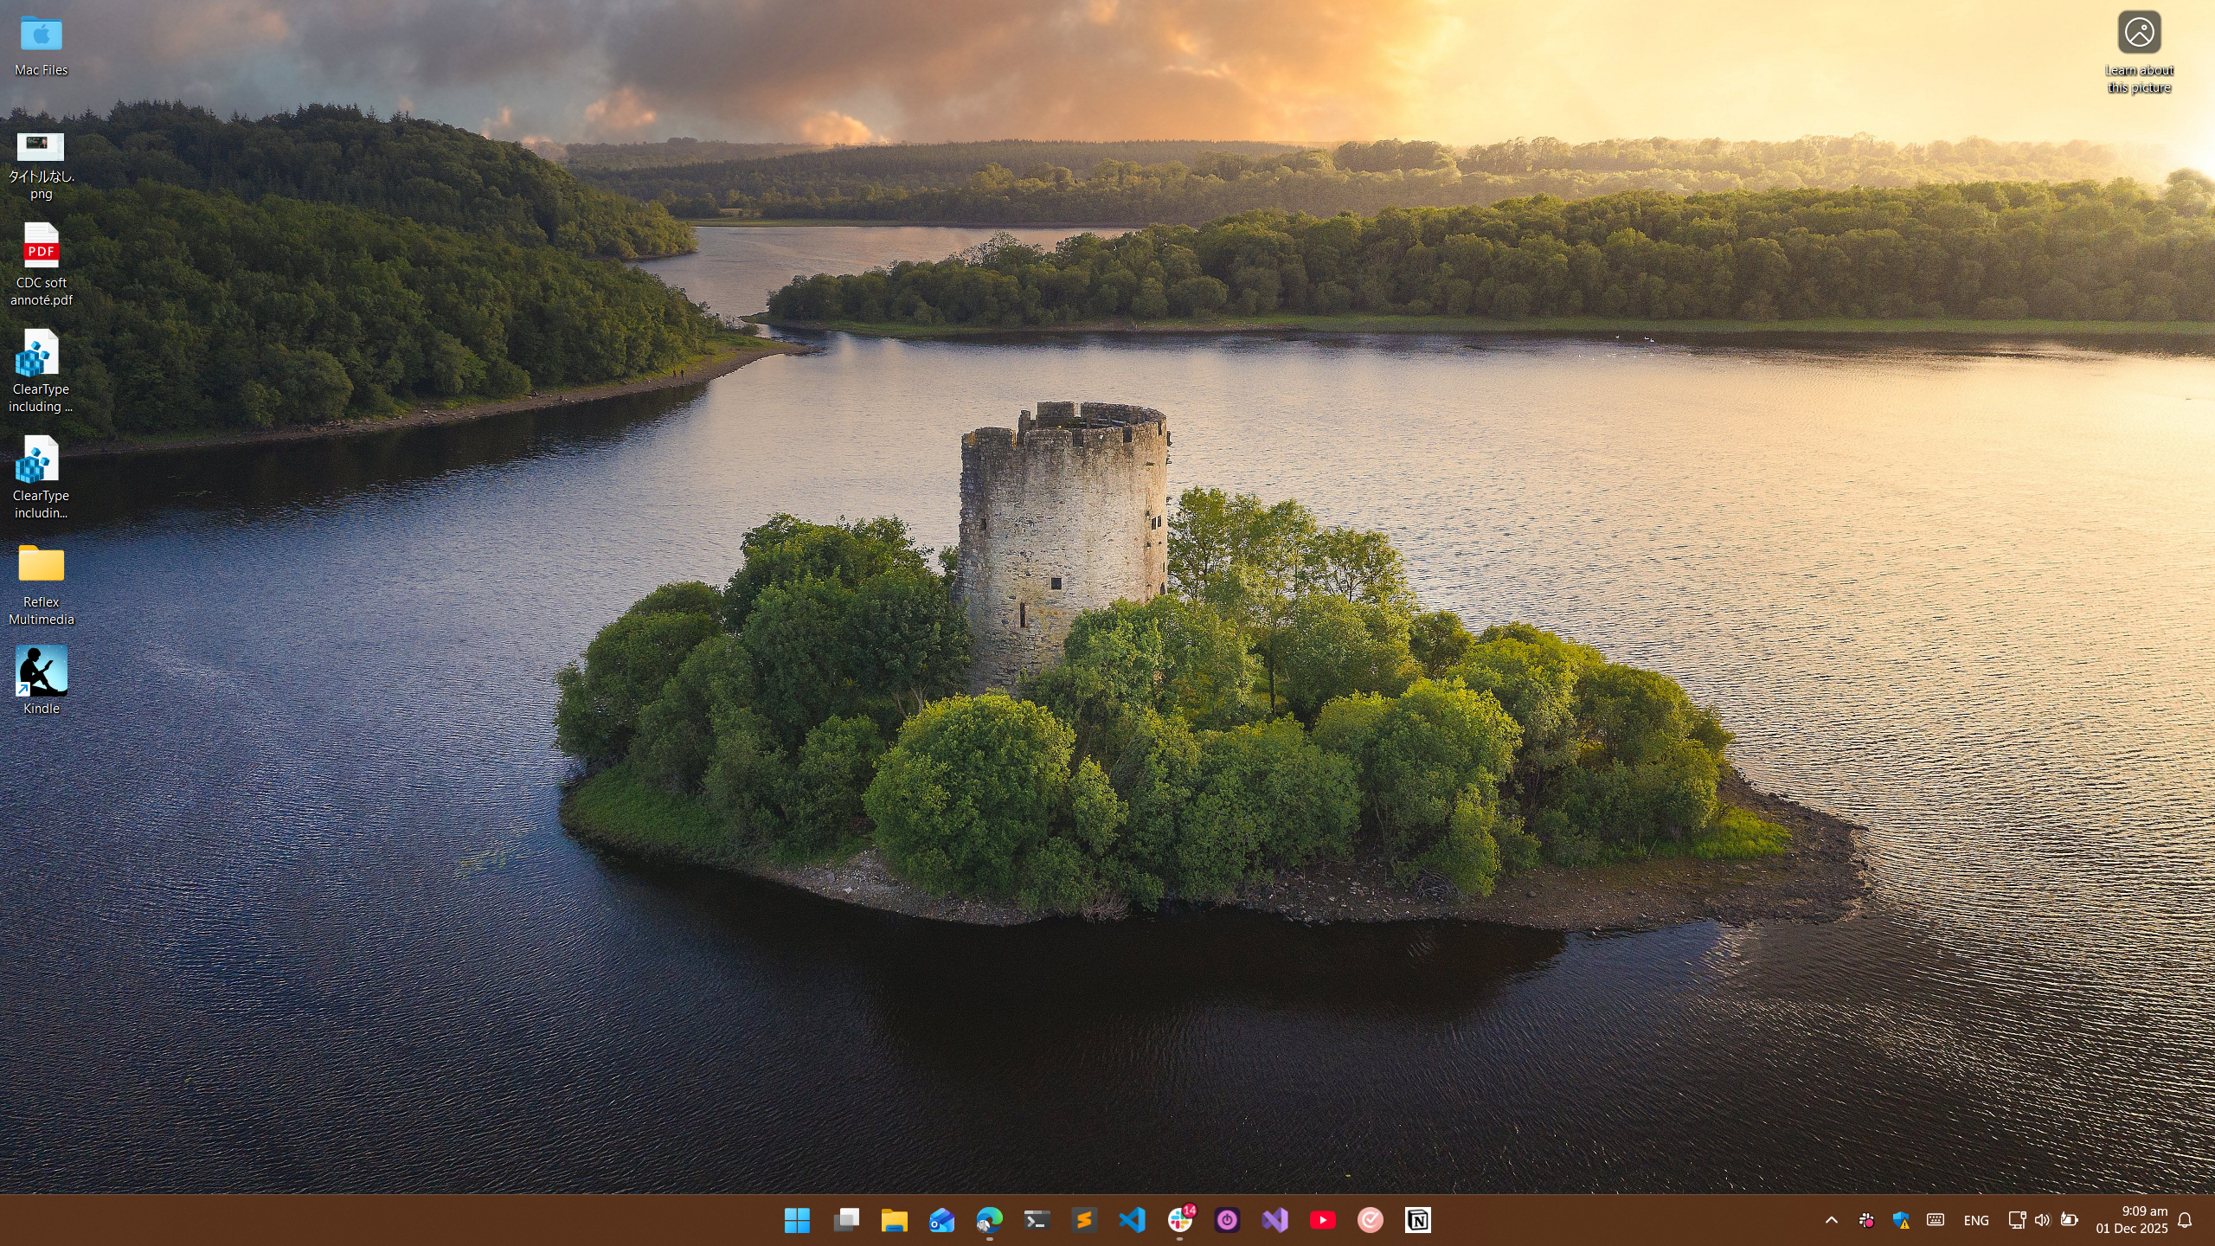Open notification center bell icon
2215x1246 pixels.
[2185, 1220]
